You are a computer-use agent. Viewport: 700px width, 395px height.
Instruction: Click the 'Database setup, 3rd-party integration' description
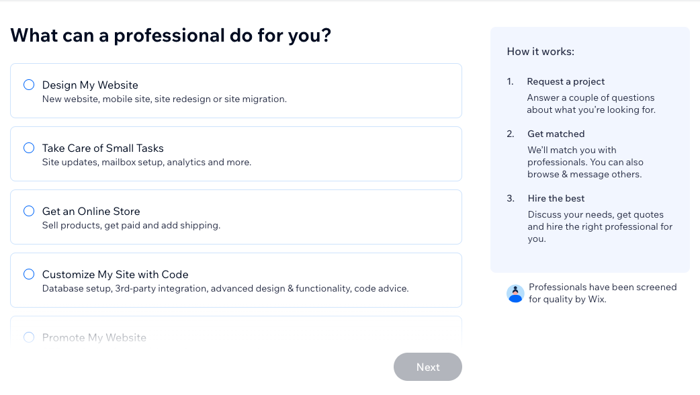pos(225,289)
